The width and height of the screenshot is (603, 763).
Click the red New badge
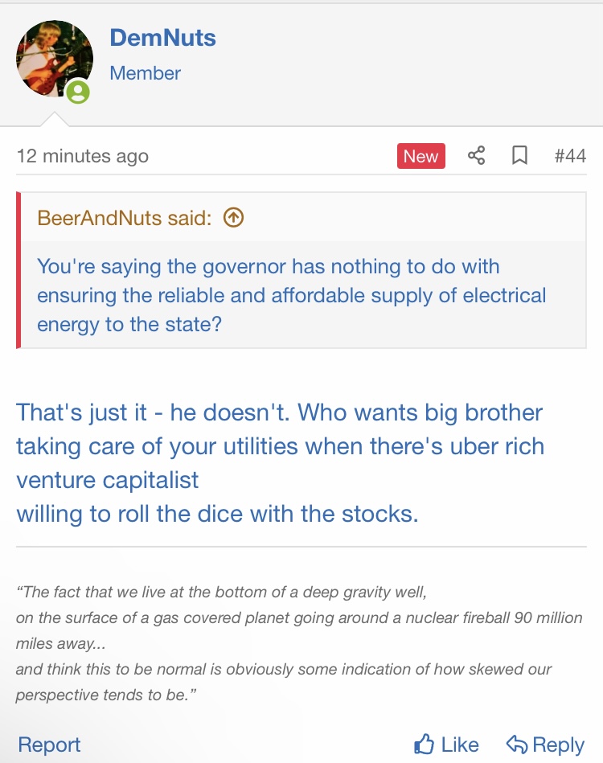pos(420,156)
